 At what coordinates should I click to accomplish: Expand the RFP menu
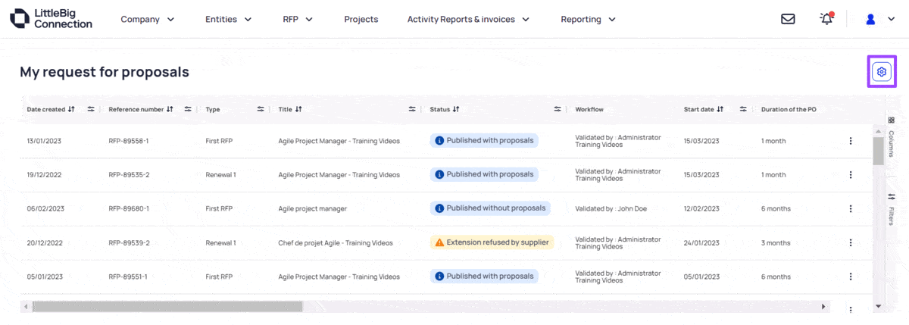point(298,19)
